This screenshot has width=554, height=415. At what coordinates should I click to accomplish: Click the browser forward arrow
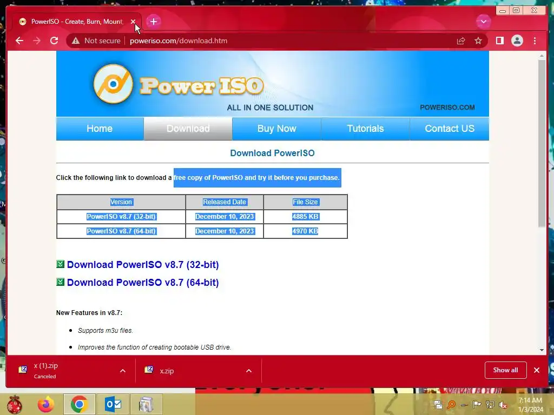point(37,41)
